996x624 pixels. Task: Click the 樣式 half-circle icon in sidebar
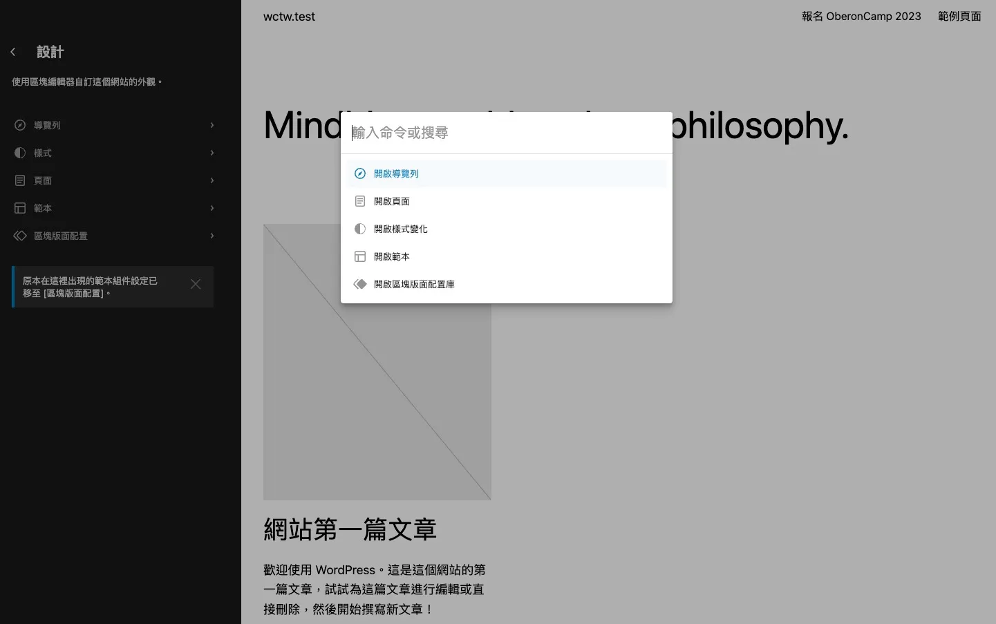pos(20,153)
